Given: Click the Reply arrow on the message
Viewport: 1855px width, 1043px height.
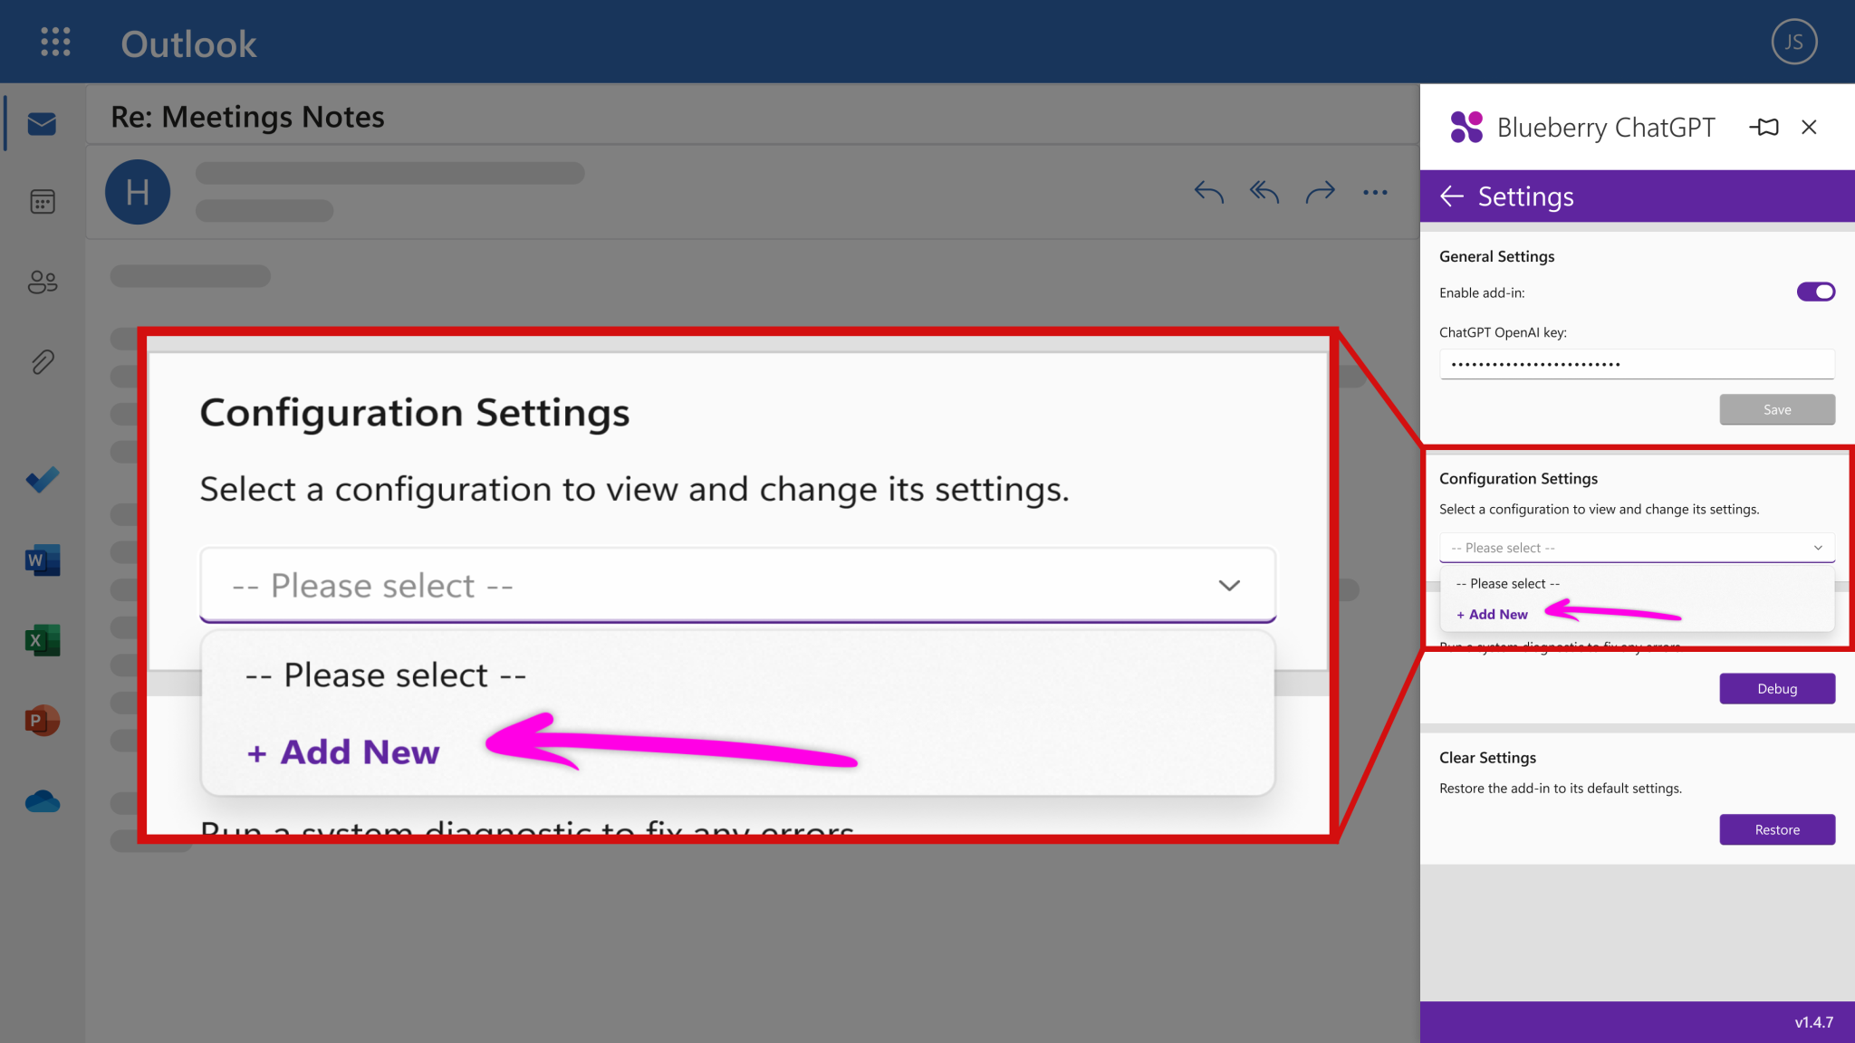Looking at the screenshot, I should (1207, 192).
